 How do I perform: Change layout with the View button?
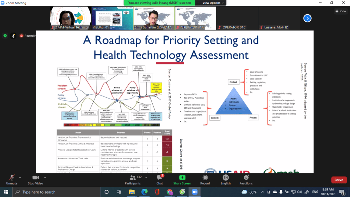340,11
